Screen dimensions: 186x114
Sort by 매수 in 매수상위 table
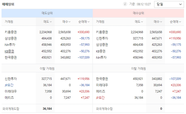pos(158,22)
